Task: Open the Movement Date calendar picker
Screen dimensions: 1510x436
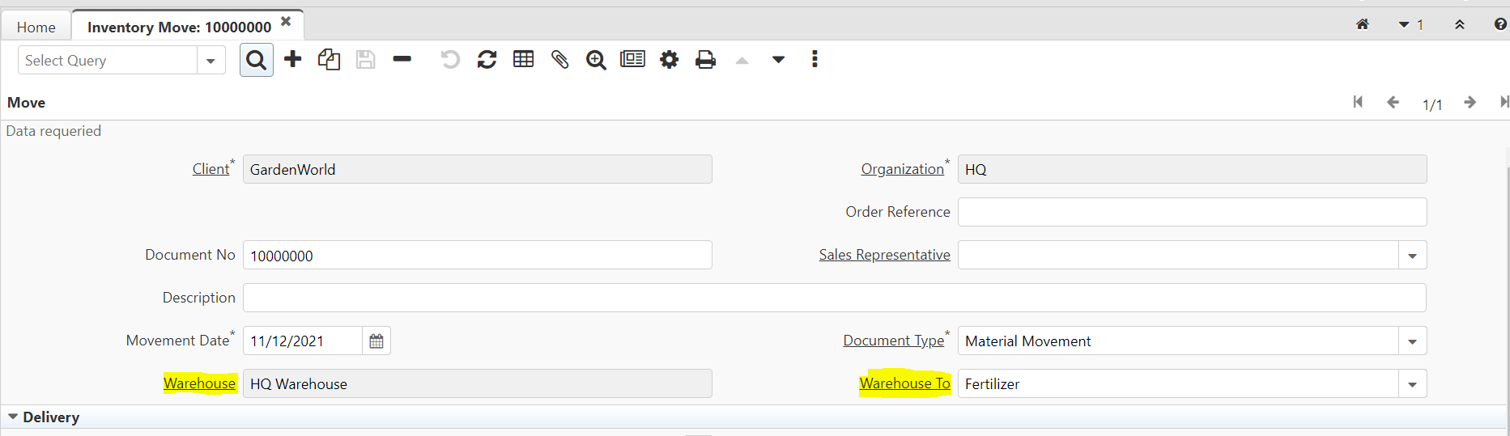Action: coord(376,341)
